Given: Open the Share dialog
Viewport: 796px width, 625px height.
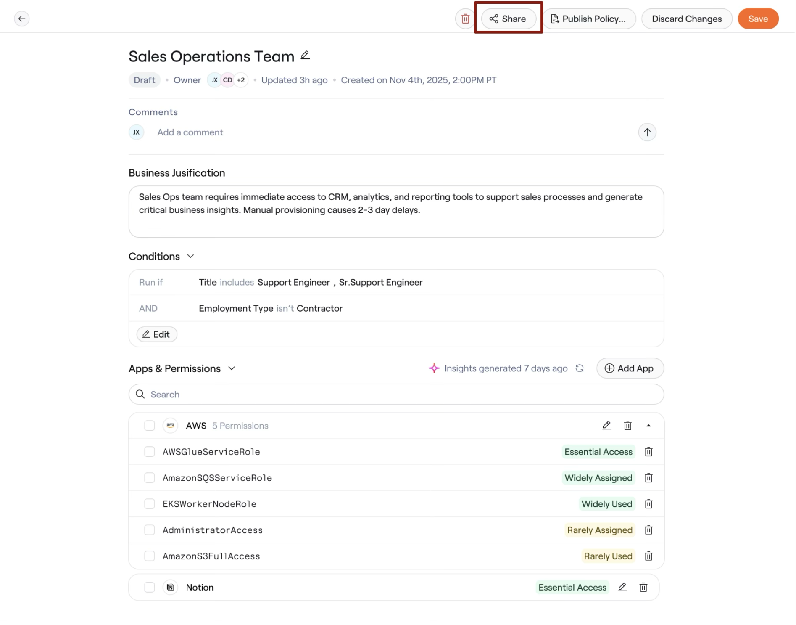Looking at the screenshot, I should (508, 19).
